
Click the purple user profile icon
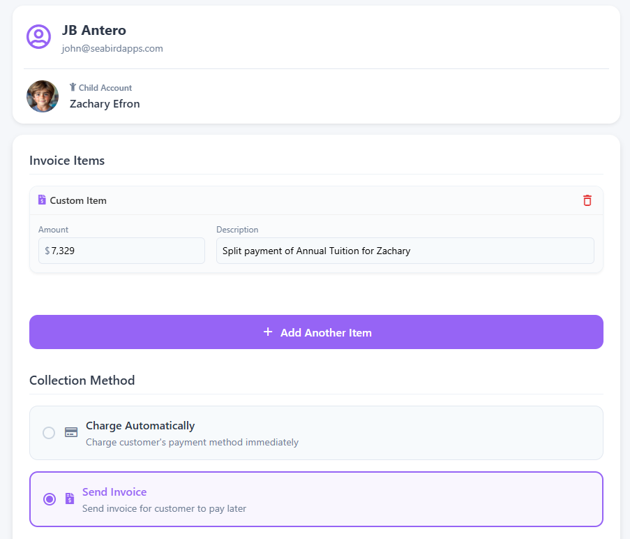[38, 36]
